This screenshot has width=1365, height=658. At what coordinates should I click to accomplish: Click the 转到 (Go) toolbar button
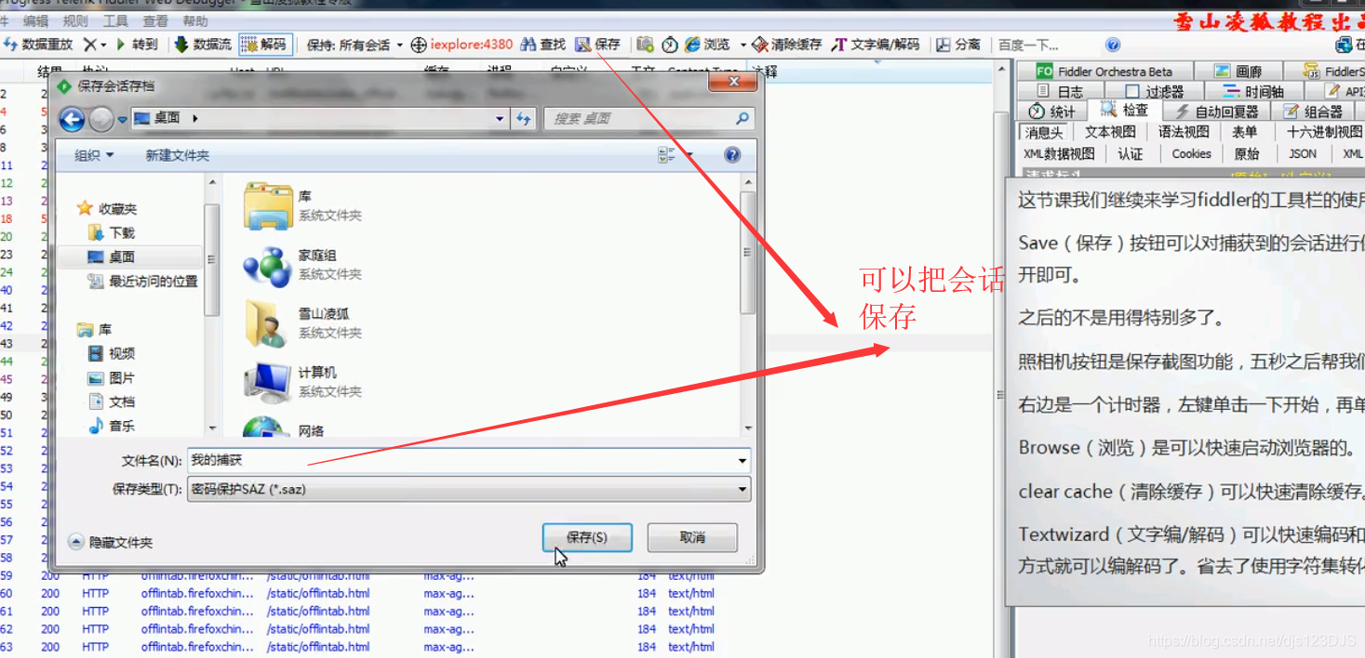pyautogui.click(x=137, y=45)
